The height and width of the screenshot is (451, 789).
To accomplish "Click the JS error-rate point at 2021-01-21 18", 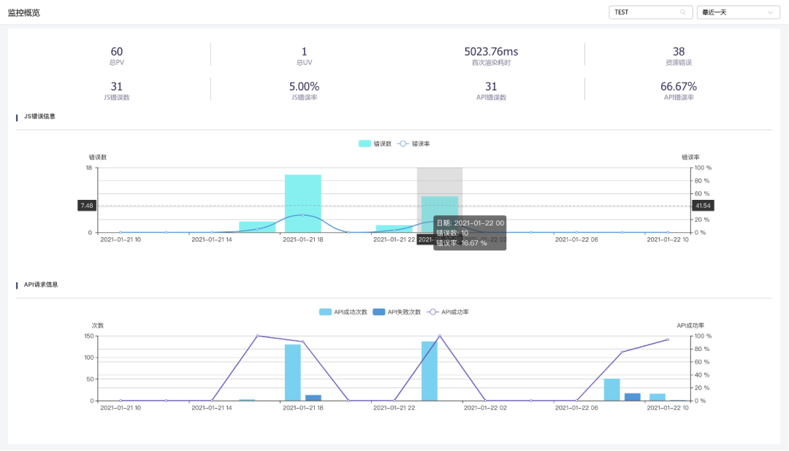I will (x=303, y=215).
